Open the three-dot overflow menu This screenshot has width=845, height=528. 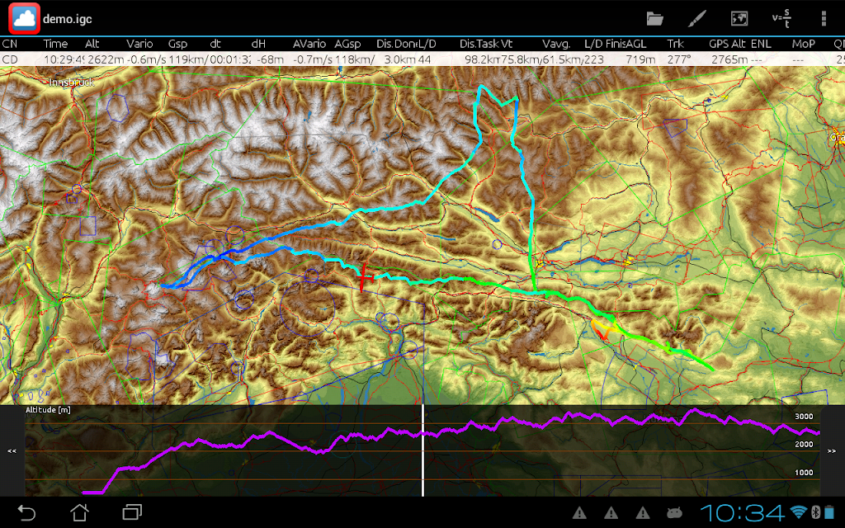pyautogui.click(x=824, y=19)
